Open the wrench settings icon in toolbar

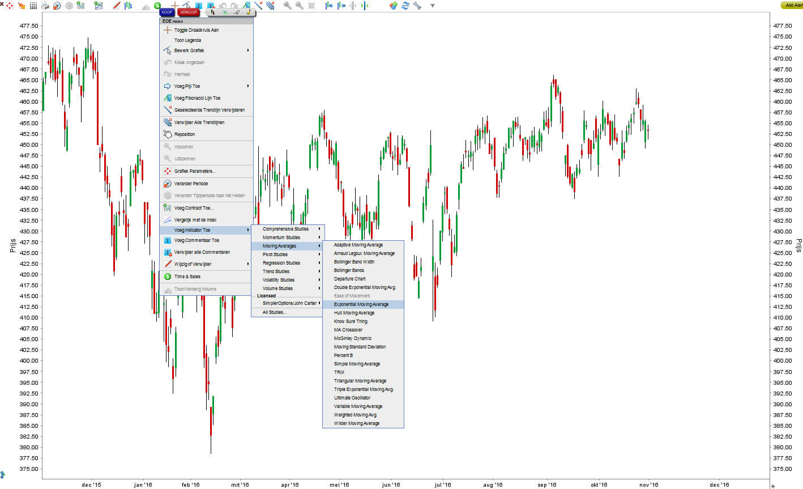tap(417, 6)
